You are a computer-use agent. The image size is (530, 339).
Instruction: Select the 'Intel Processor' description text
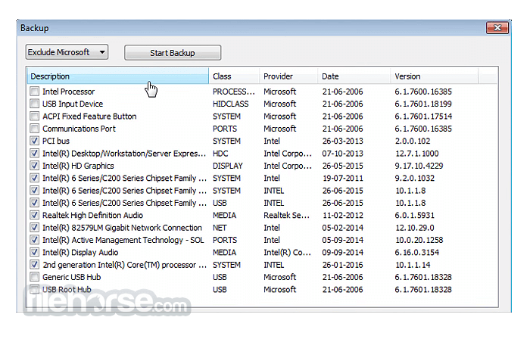pos(69,92)
